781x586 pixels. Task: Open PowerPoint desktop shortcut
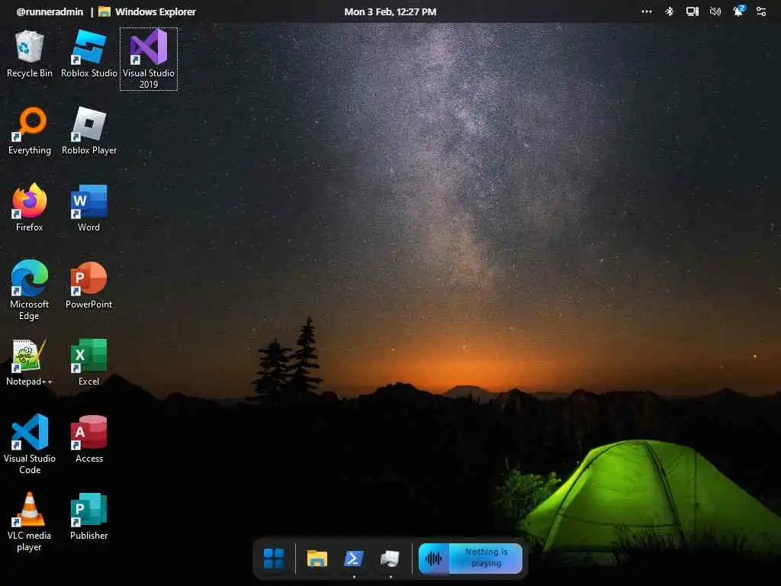pyautogui.click(x=88, y=285)
